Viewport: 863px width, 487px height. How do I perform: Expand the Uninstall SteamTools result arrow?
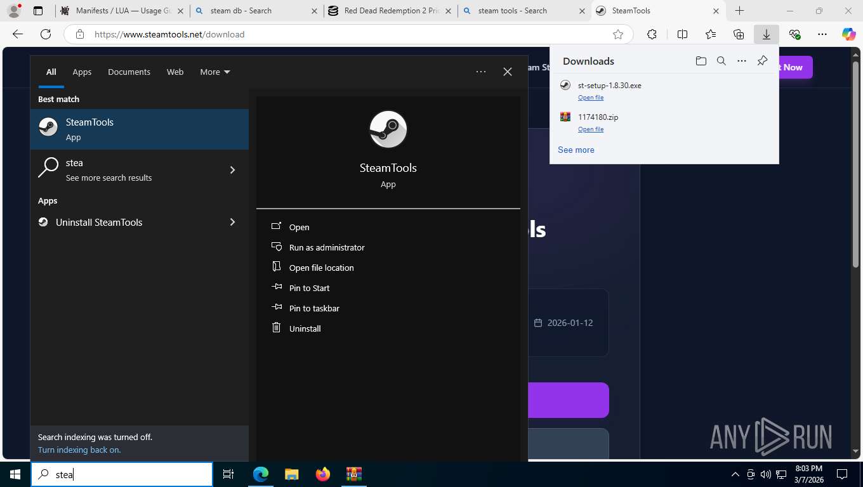coord(232,222)
